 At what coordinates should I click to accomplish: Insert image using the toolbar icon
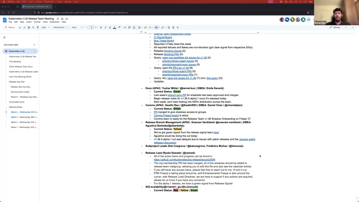point(134,27)
